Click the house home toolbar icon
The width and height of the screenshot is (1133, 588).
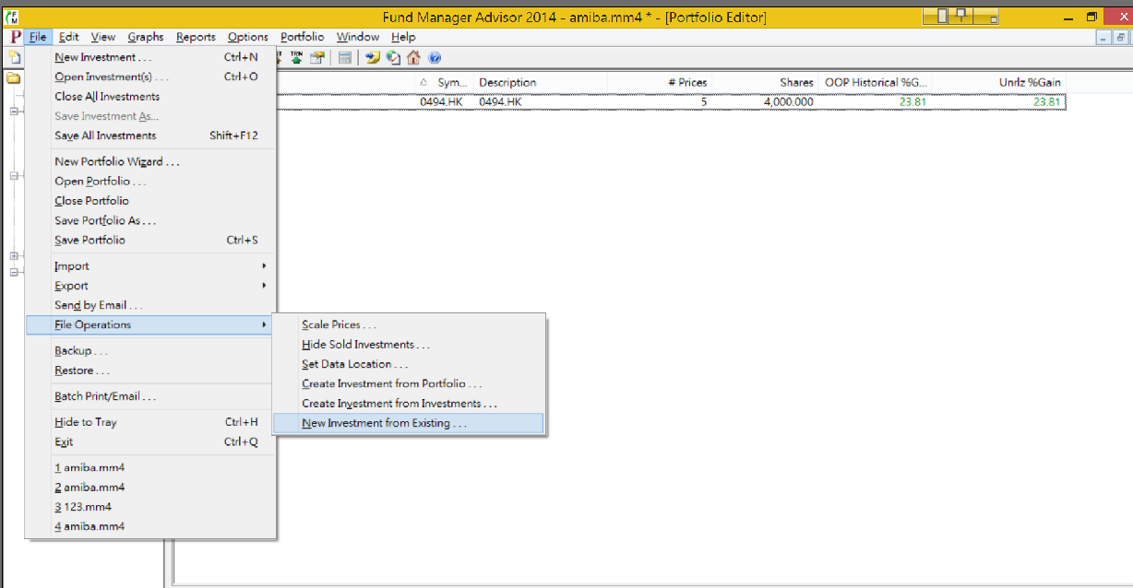pos(413,57)
